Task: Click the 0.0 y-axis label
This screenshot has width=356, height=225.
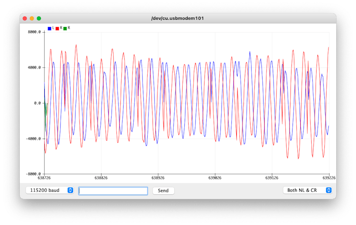Action: [38, 103]
